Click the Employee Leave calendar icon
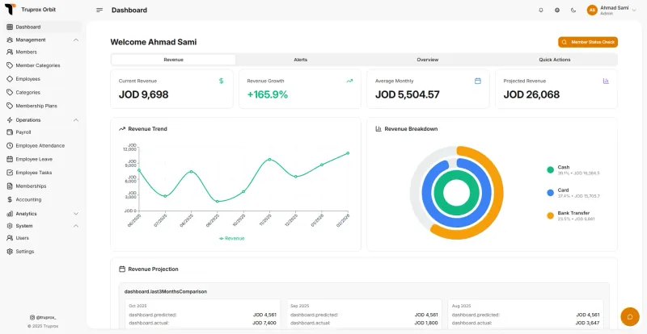The width and height of the screenshot is (647, 334). click(10, 159)
